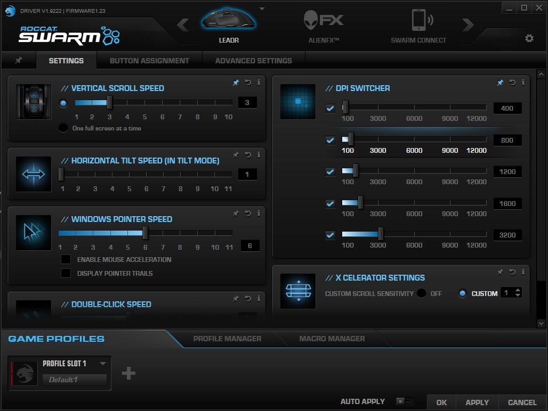The height and width of the screenshot is (411, 548).
Task: Open the AlienFX module
Action: [324, 26]
